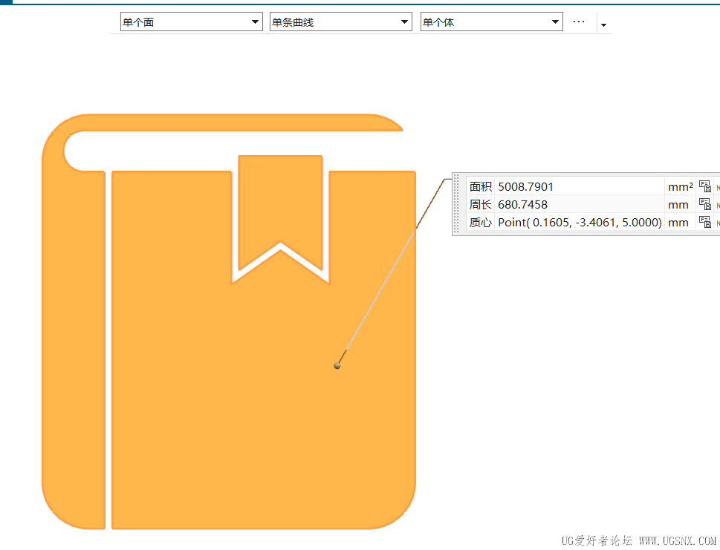This screenshot has height=550, width=720.
Task: Click the save-value icon in the 周长 row
Action: [x=705, y=204]
